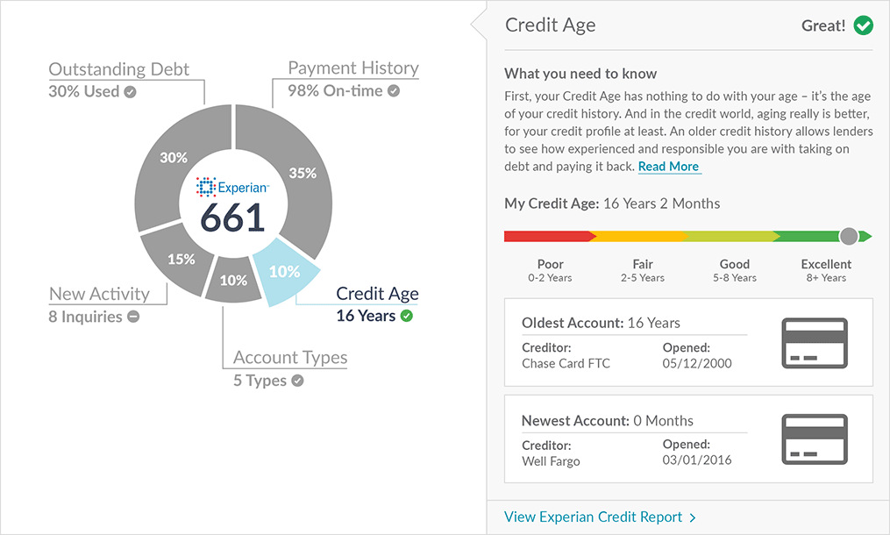Click the credit age slider handle
The height and width of the screenshot is (535, 890).
(849, 236)
